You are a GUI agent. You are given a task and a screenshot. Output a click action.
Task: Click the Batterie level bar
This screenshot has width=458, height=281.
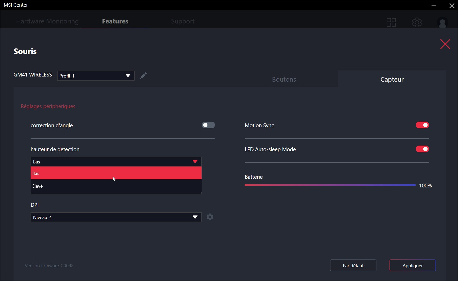pyautogui.click(x=330, y=185)
